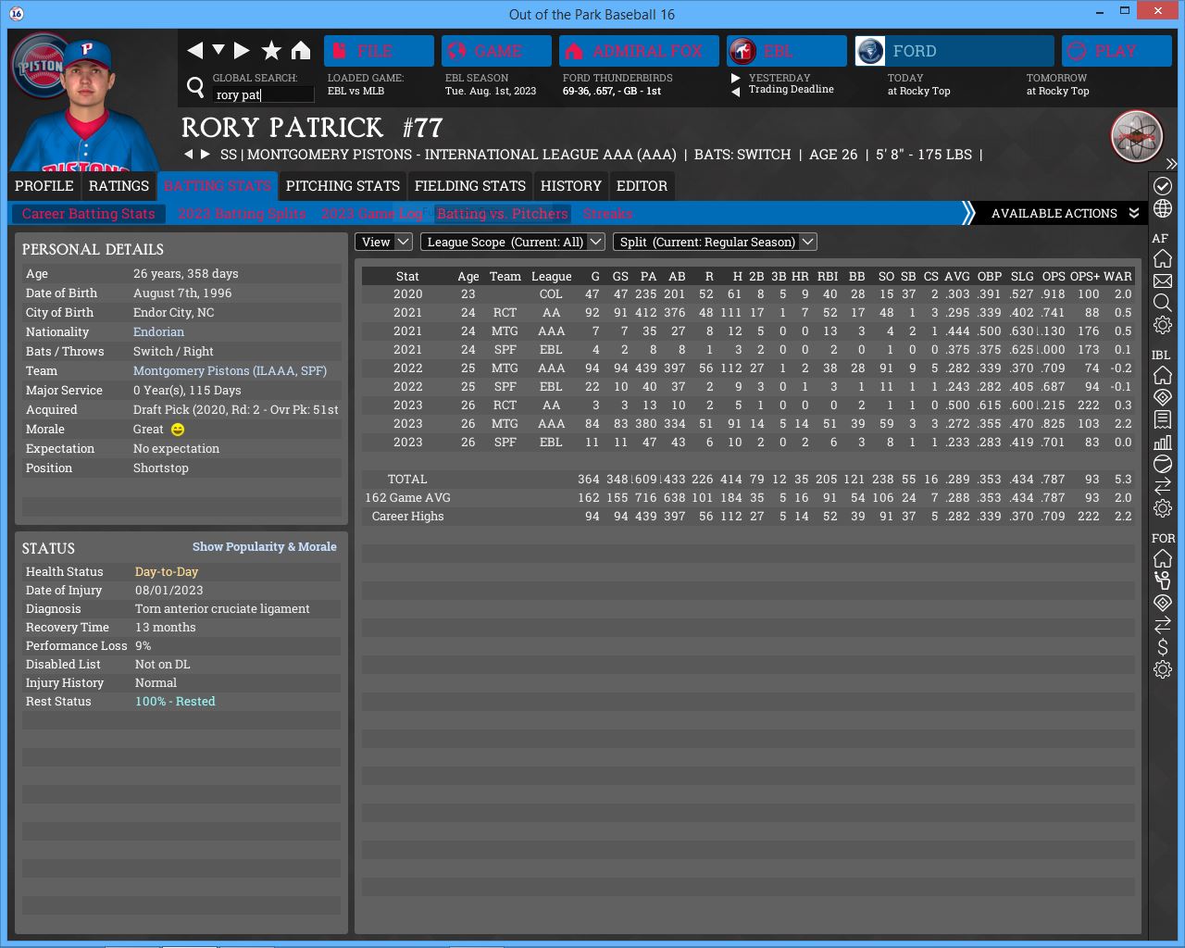
Task: Click Show Popularity & Morale link
Action: coord(264,547)
